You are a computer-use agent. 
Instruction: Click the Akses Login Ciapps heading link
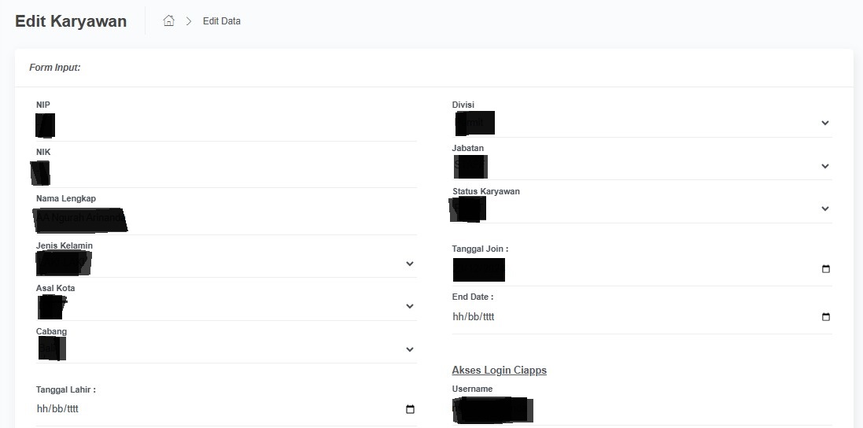[499, 370]
